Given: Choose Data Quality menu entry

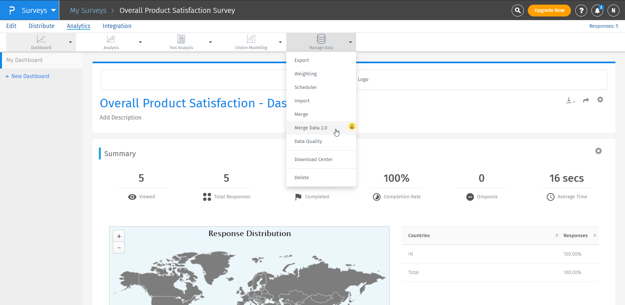Looking at the screenshot, I should (x=308, y=141).
